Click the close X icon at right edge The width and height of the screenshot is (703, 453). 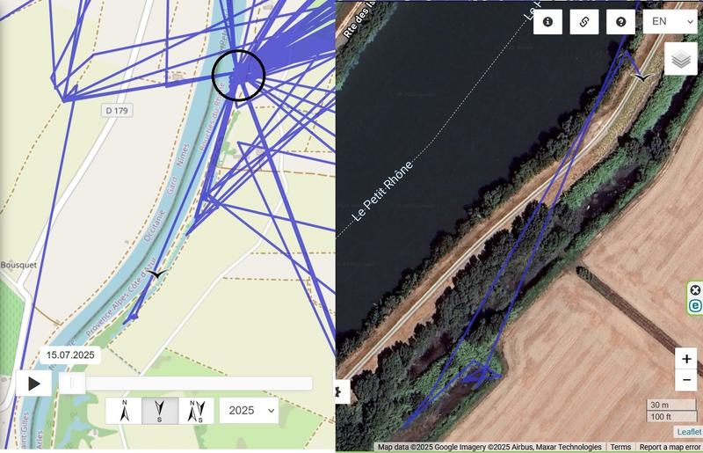(695, 290)
